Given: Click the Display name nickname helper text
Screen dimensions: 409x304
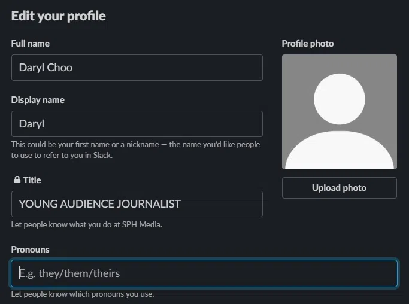Looking at the screenshot, I should [135, 150].
